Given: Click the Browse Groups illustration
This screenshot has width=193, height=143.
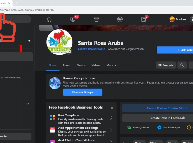Looking at the screenshot, I should click(55, 83).
